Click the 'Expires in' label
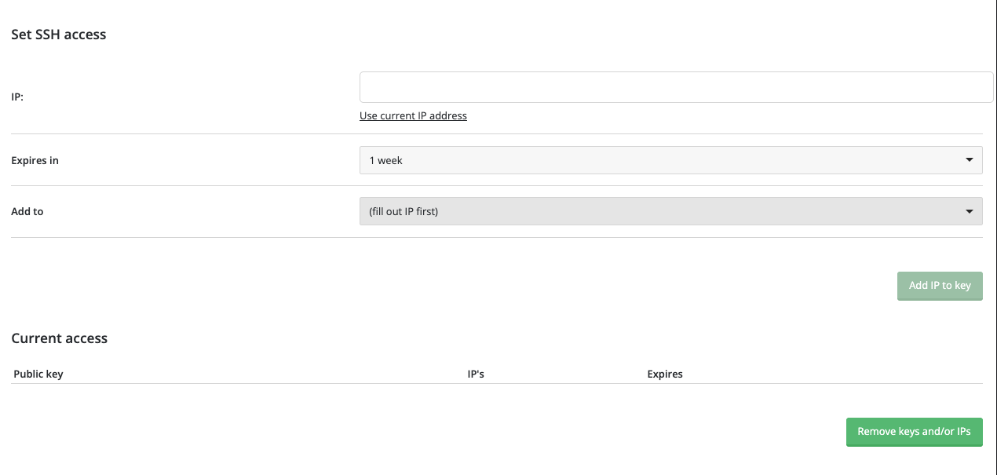Viewport: 997px width, 475px height. point(35,160)
